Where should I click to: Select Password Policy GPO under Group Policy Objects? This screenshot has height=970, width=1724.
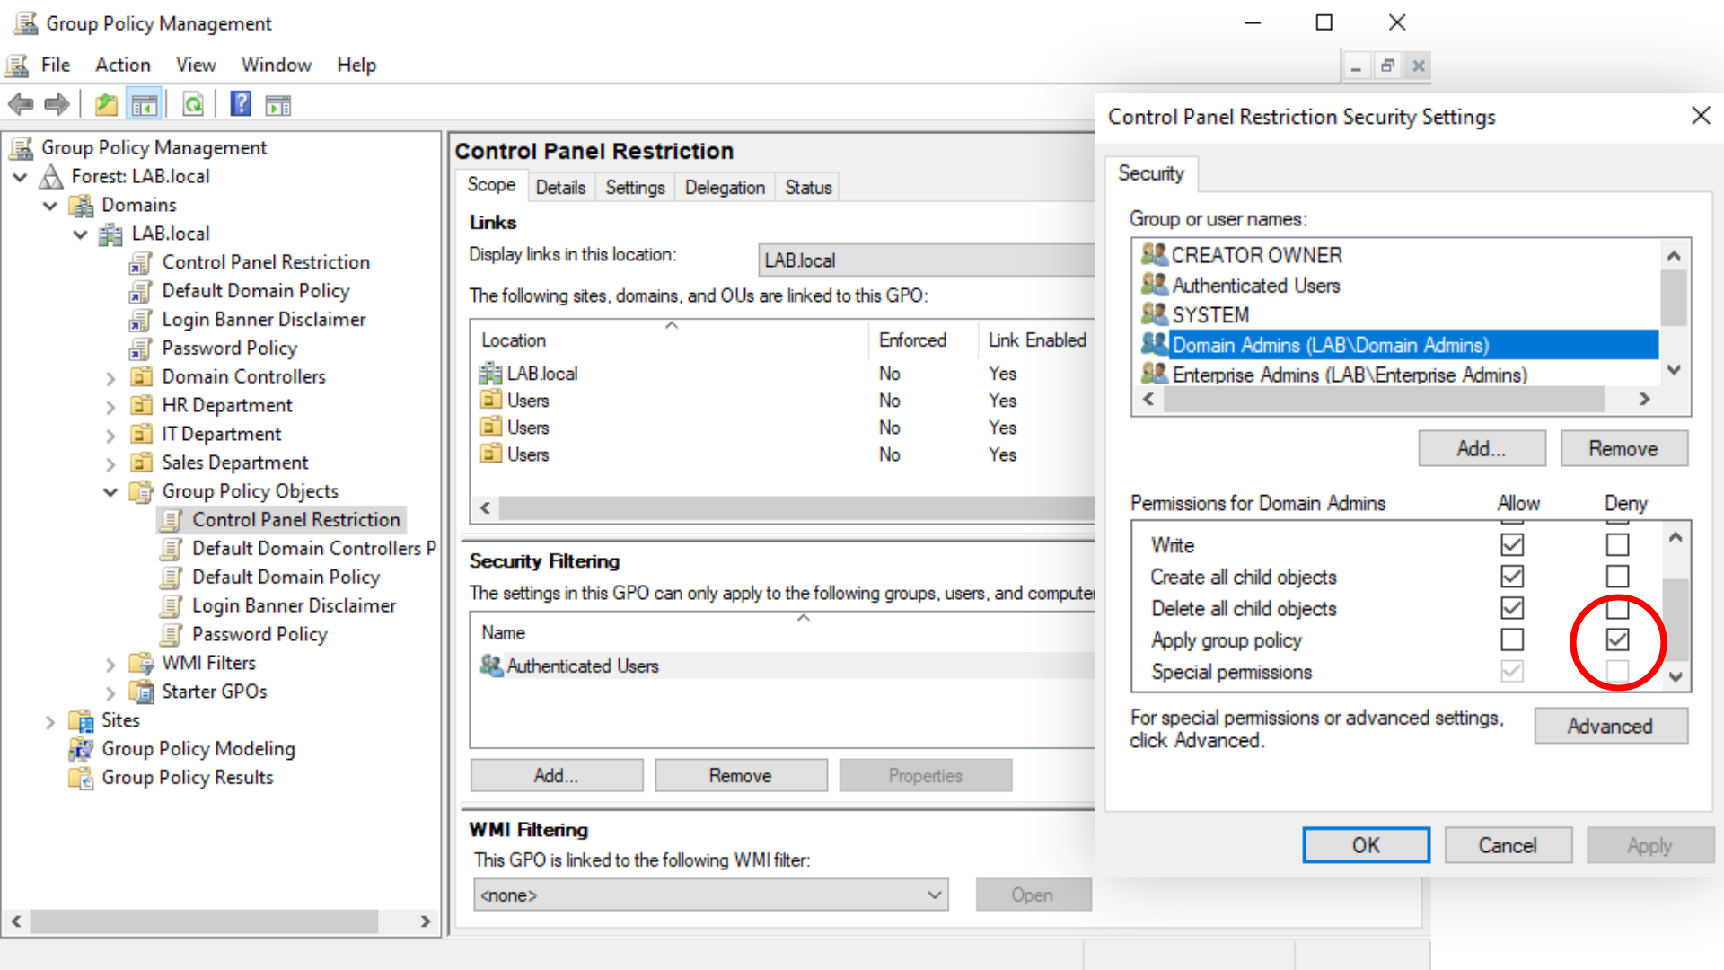tap(259, 634)
